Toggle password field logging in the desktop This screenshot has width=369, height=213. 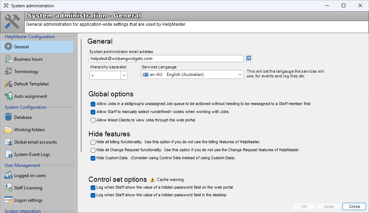coord(93,195)
